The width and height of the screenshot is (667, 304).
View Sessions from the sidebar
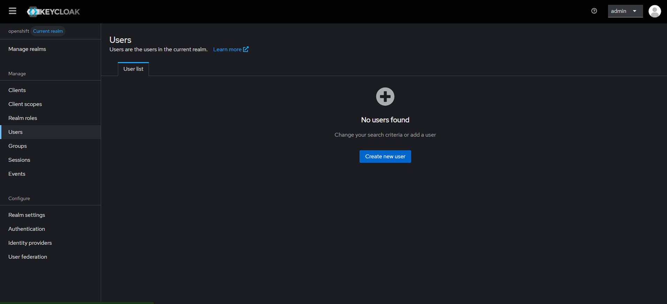(x=19, y=160)
